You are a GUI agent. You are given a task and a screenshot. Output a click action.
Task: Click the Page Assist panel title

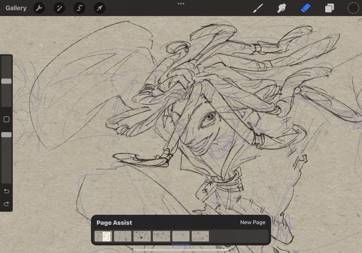[x=114, y=223]
